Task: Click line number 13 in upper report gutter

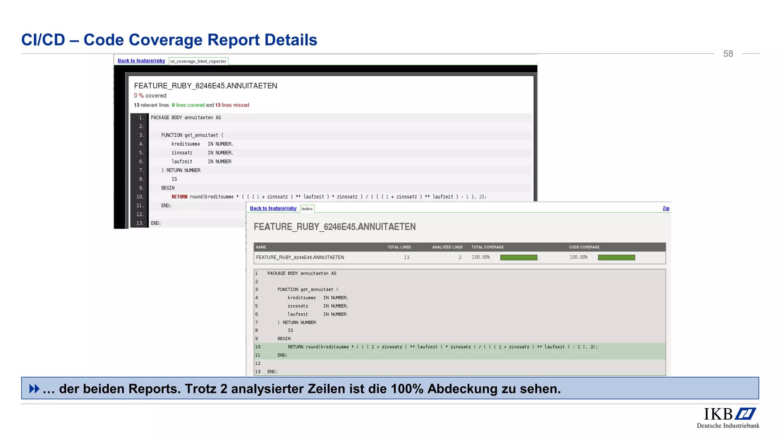Action: click(140, 223)
